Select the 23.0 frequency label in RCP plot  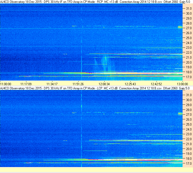(x=189, y=48)
